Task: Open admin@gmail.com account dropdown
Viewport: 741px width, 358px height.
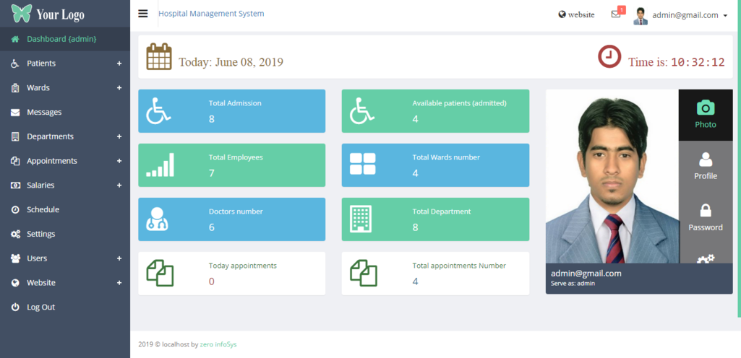Action: [x=689, y=15]
